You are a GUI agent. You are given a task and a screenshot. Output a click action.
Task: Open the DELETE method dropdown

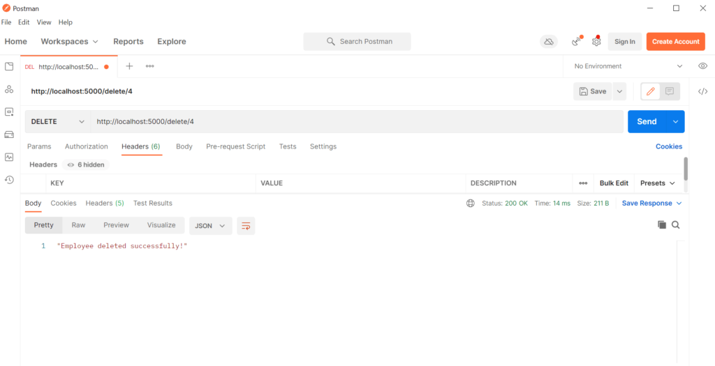coord(57,121)
